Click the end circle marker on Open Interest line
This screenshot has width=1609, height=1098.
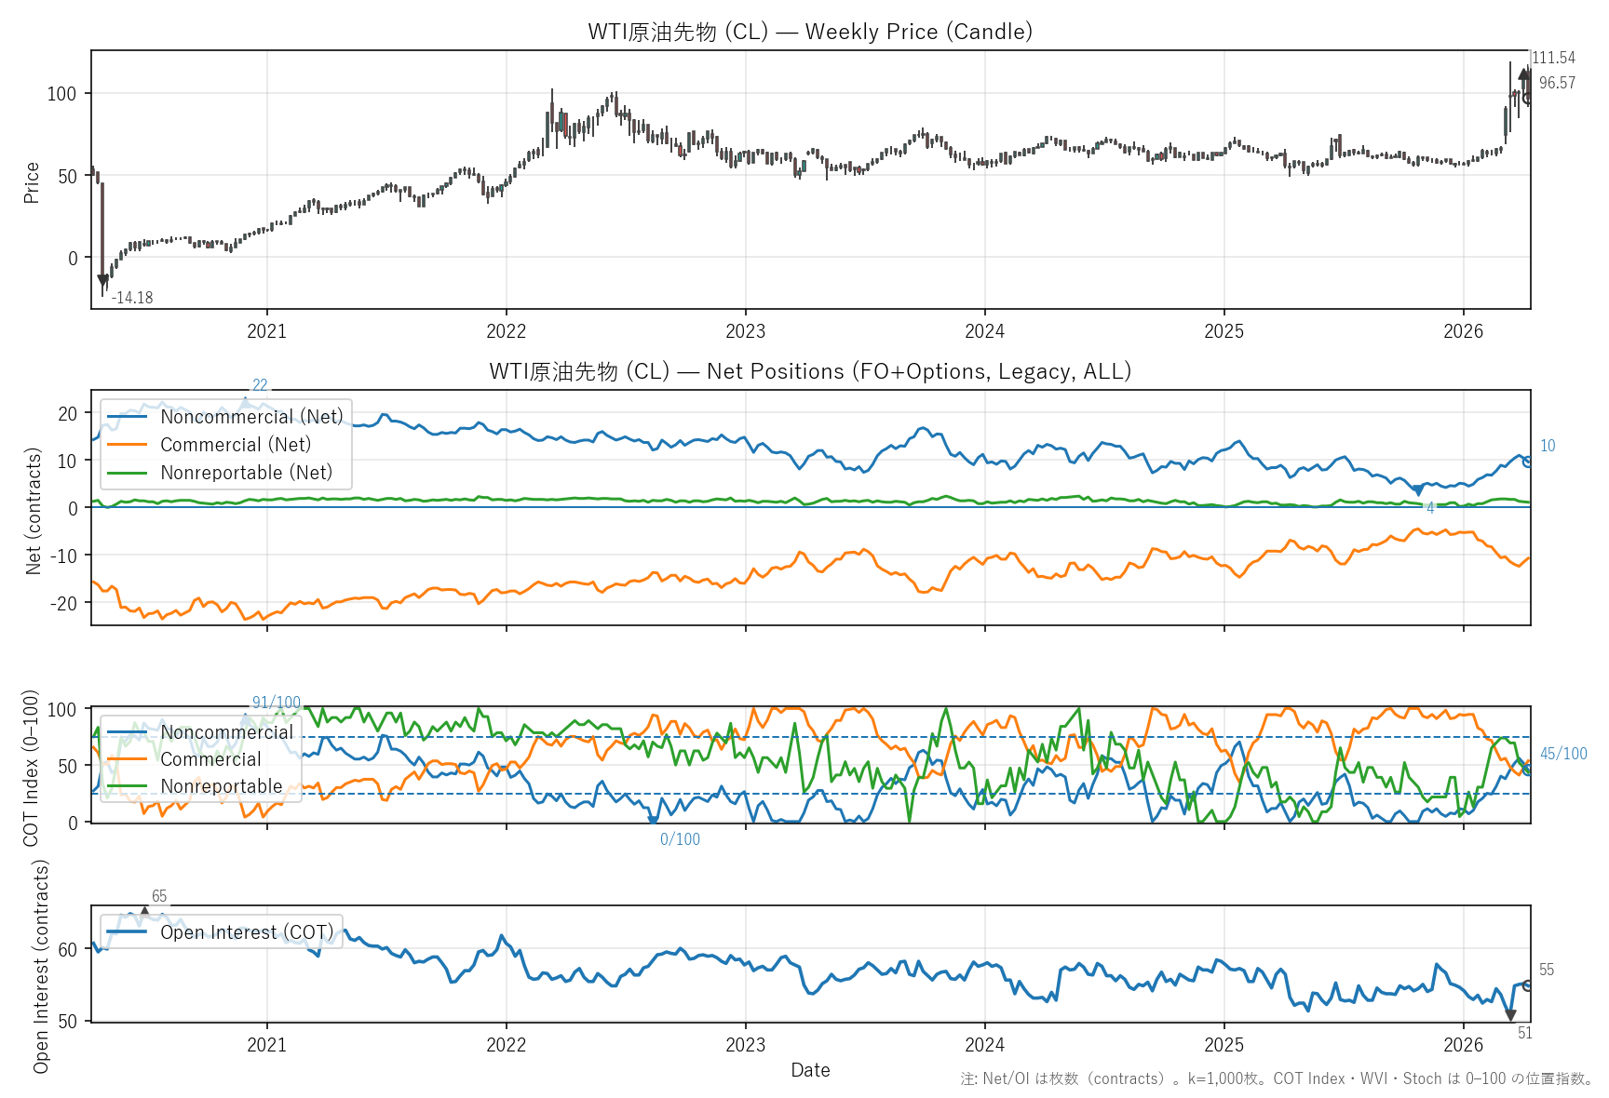pos(1527,985)
